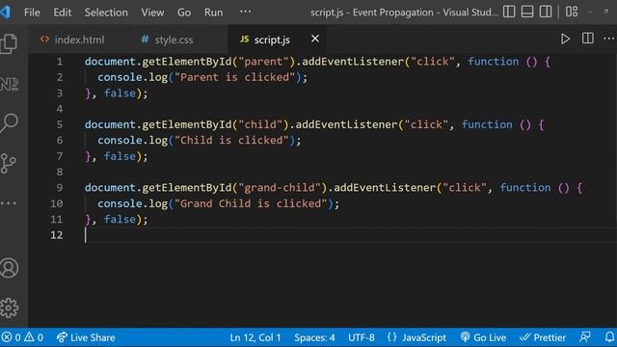Open the Search view in the activity bar

[x=9, y=122]
